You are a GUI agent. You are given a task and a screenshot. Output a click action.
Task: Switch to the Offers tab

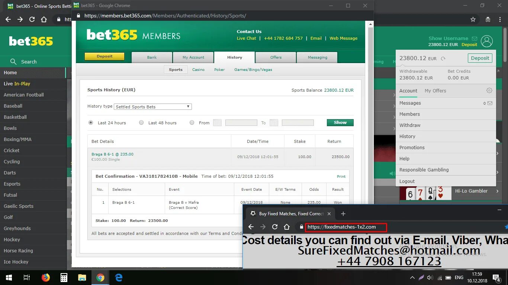click(x=276, y=58)
